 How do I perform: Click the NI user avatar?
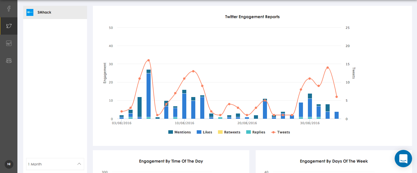point(9,164)
